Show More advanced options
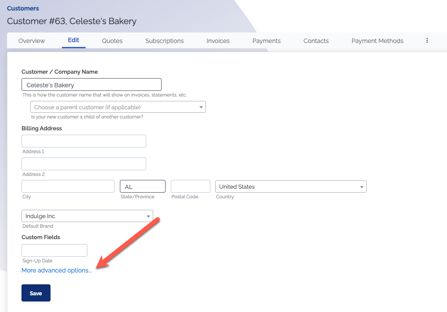The height and width of the screenshot is (312, 447). pyautogui.click(x=57, y=270)
